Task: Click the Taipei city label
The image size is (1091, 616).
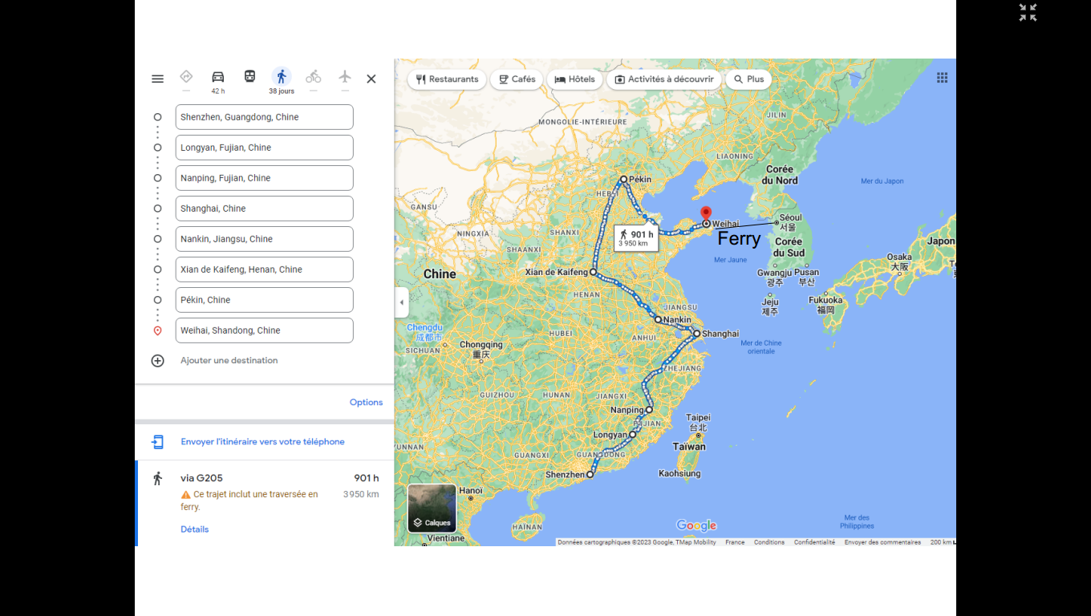Action: coord(698,423)
